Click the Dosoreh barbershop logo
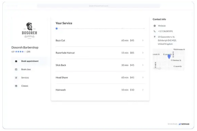Viewport: 197px width, 131px height. pyautogui.click(x=30, y=31)
